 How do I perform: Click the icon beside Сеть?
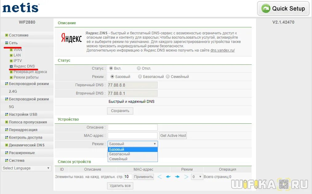(x=6, y=43)
